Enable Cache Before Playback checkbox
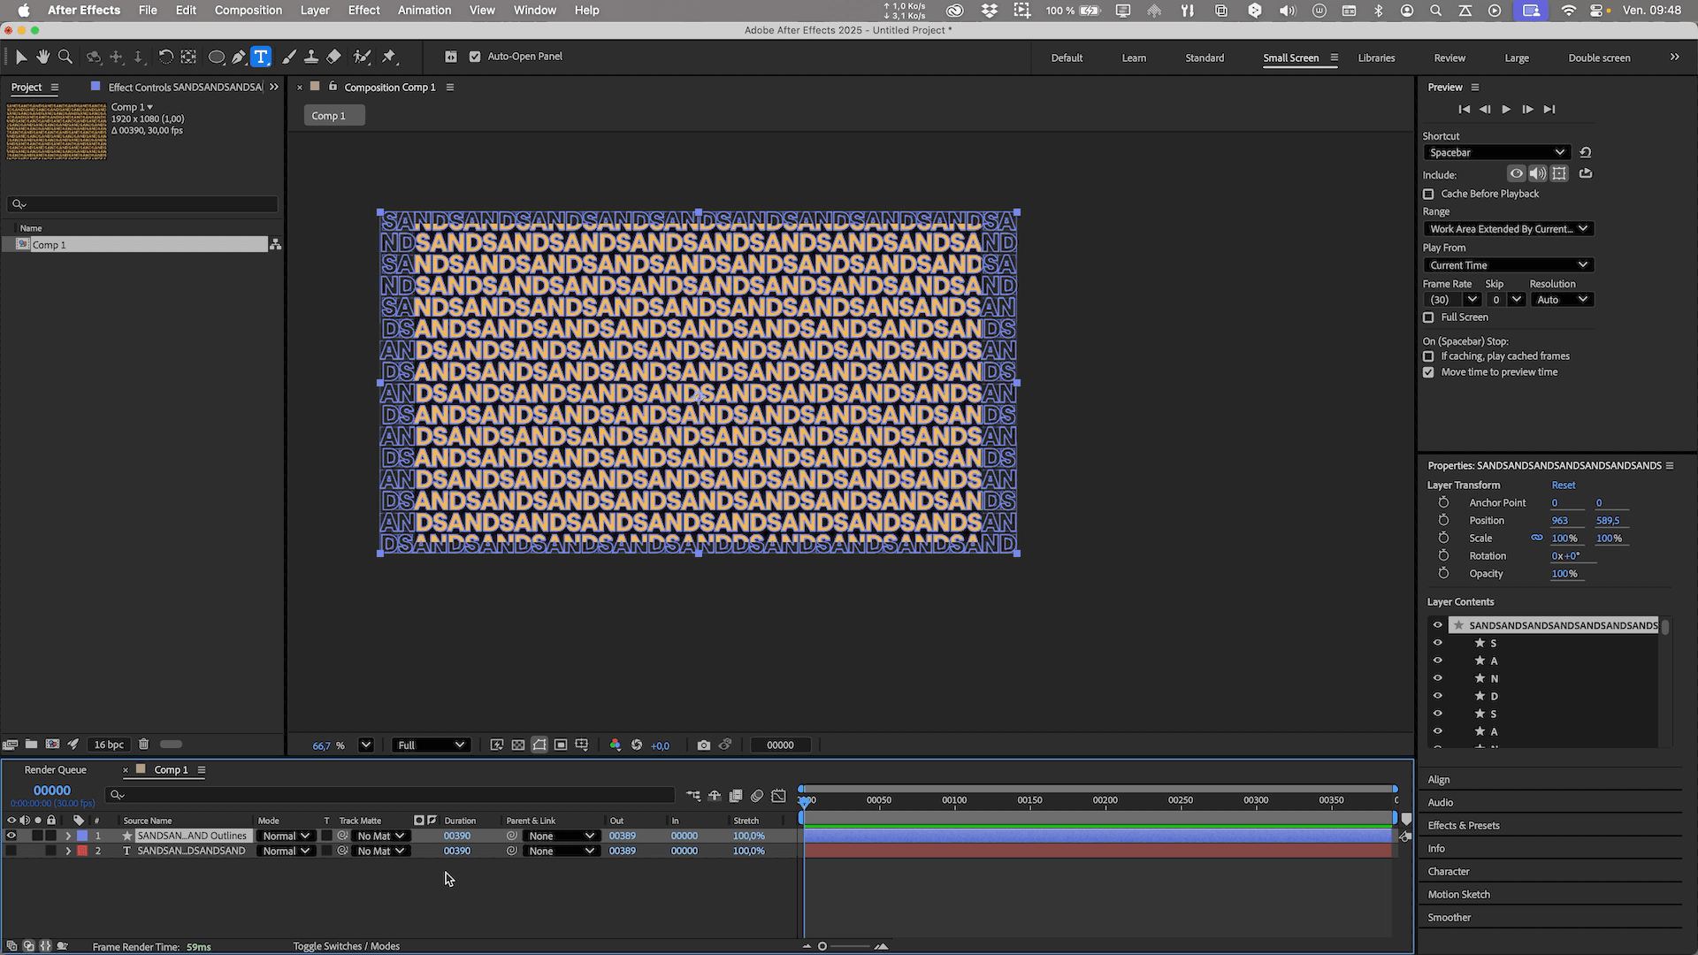1698x955 pixels. tap(1428, 194)
